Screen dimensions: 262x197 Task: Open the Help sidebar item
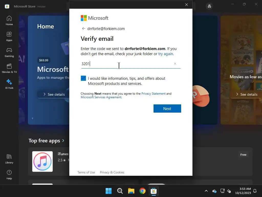pos(9,175)
